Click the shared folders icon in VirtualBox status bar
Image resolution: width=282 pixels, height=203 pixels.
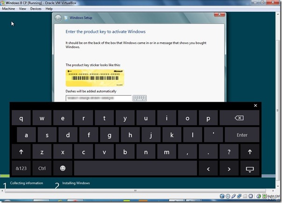point(245,196)
